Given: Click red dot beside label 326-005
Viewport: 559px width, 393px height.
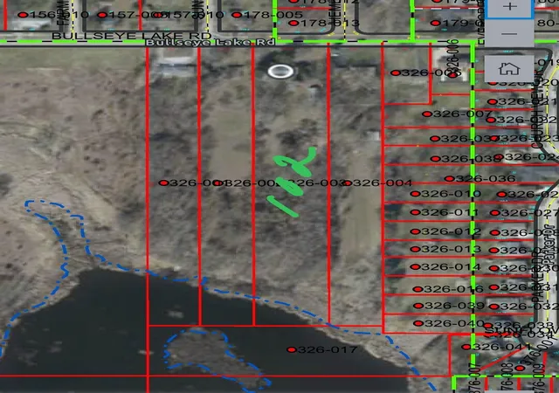Looking at the screenshot, I should pos(396,72).
